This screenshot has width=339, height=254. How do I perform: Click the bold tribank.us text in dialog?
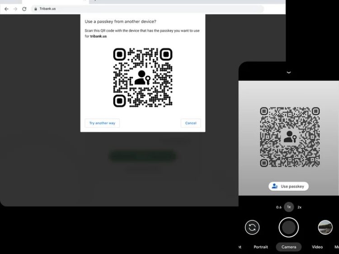coord(99,36)
